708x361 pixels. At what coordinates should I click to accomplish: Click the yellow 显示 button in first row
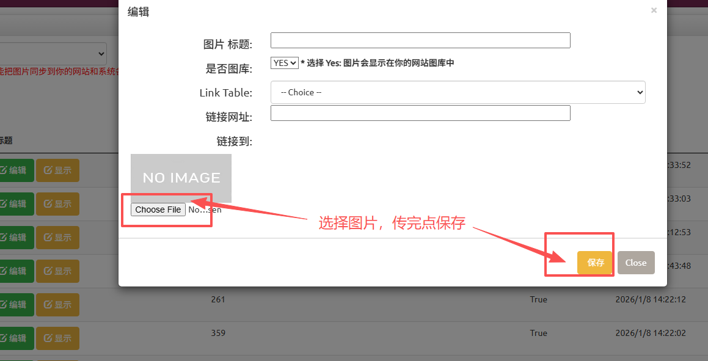[x=57, y=170]
